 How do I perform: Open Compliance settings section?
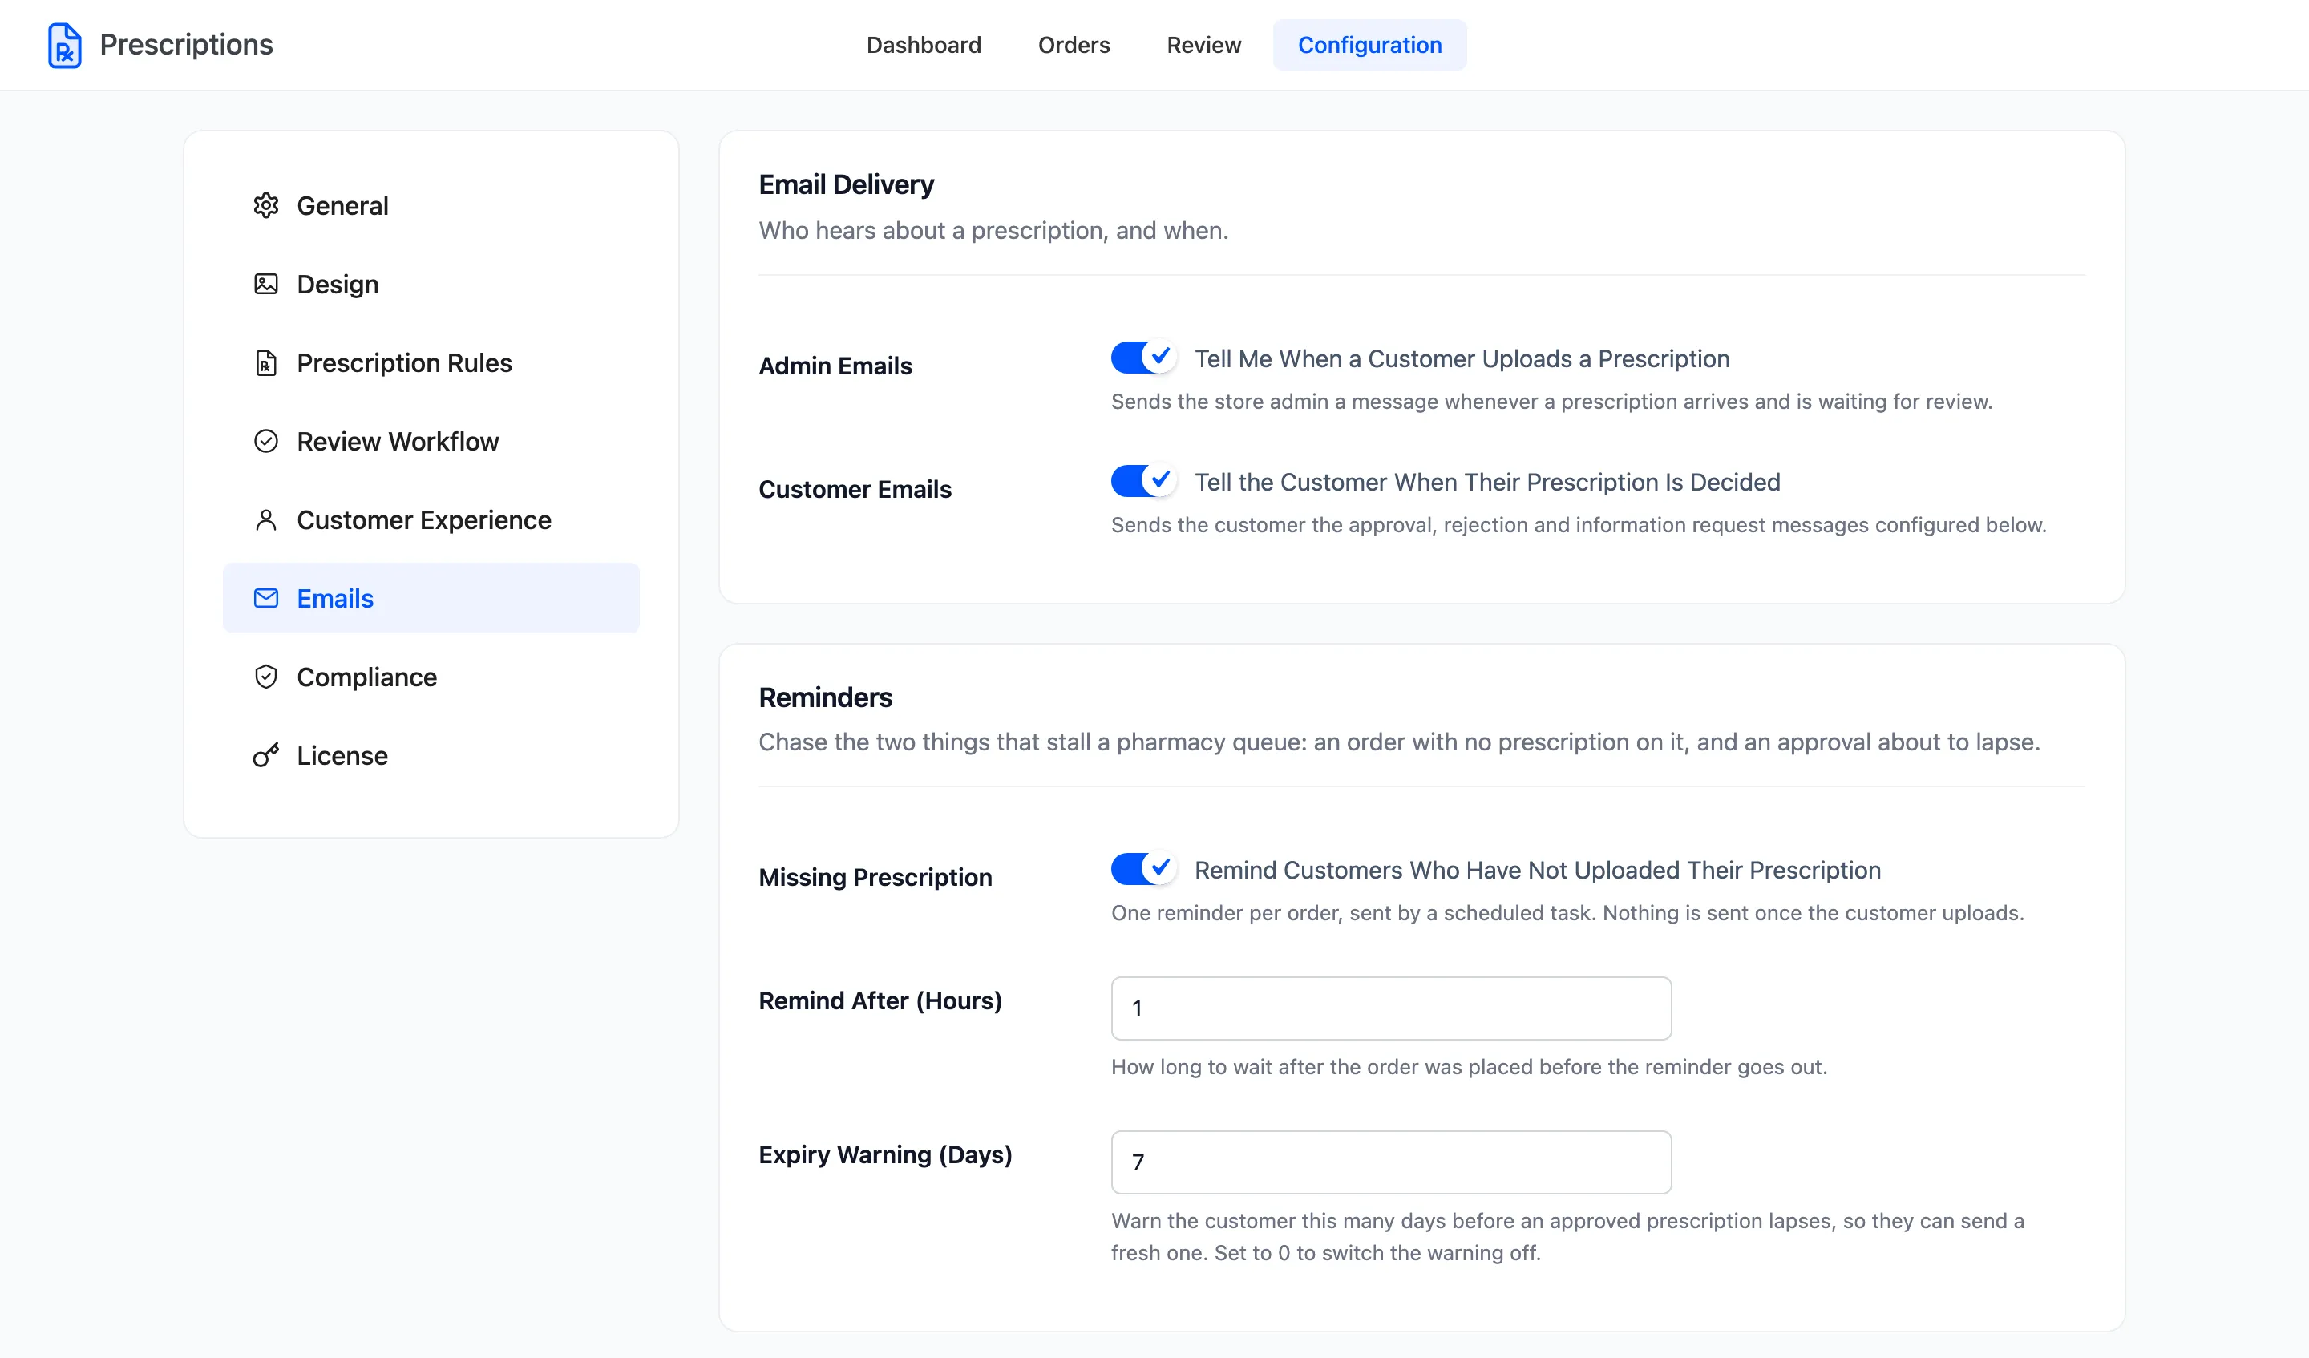pyautogui.click(x=431, y=677)
